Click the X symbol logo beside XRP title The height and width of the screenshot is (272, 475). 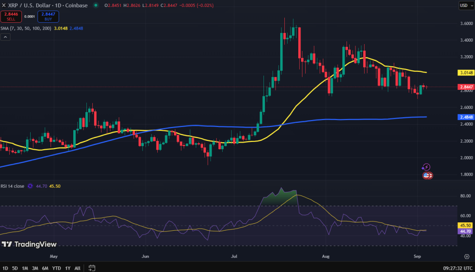(x=4, y=5)
